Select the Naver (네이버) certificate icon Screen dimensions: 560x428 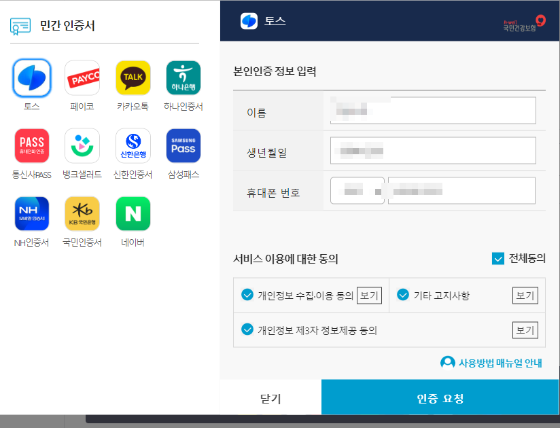pyautogui.click(x=133, y=214)
